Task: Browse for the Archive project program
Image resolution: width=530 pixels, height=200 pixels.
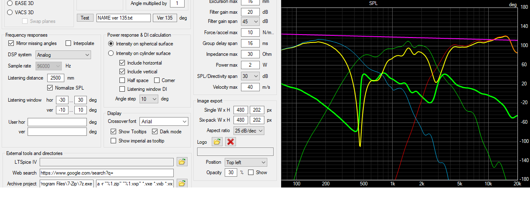Action: click(182, 183)
